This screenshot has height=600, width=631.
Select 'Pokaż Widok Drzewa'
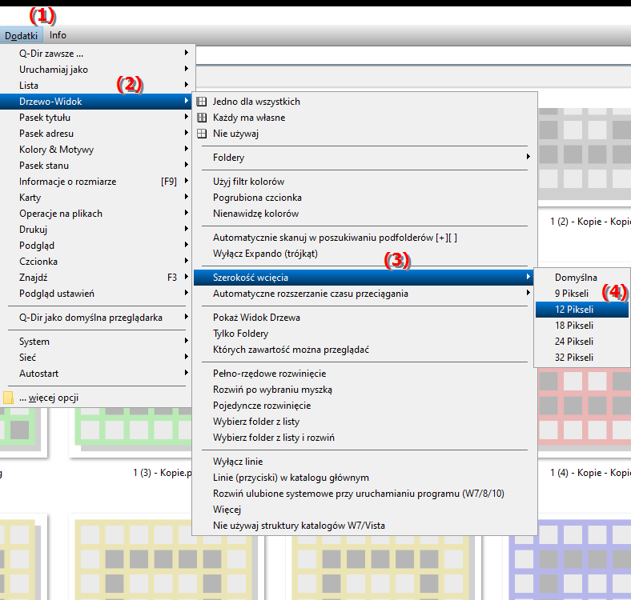[x=364, y=318]
